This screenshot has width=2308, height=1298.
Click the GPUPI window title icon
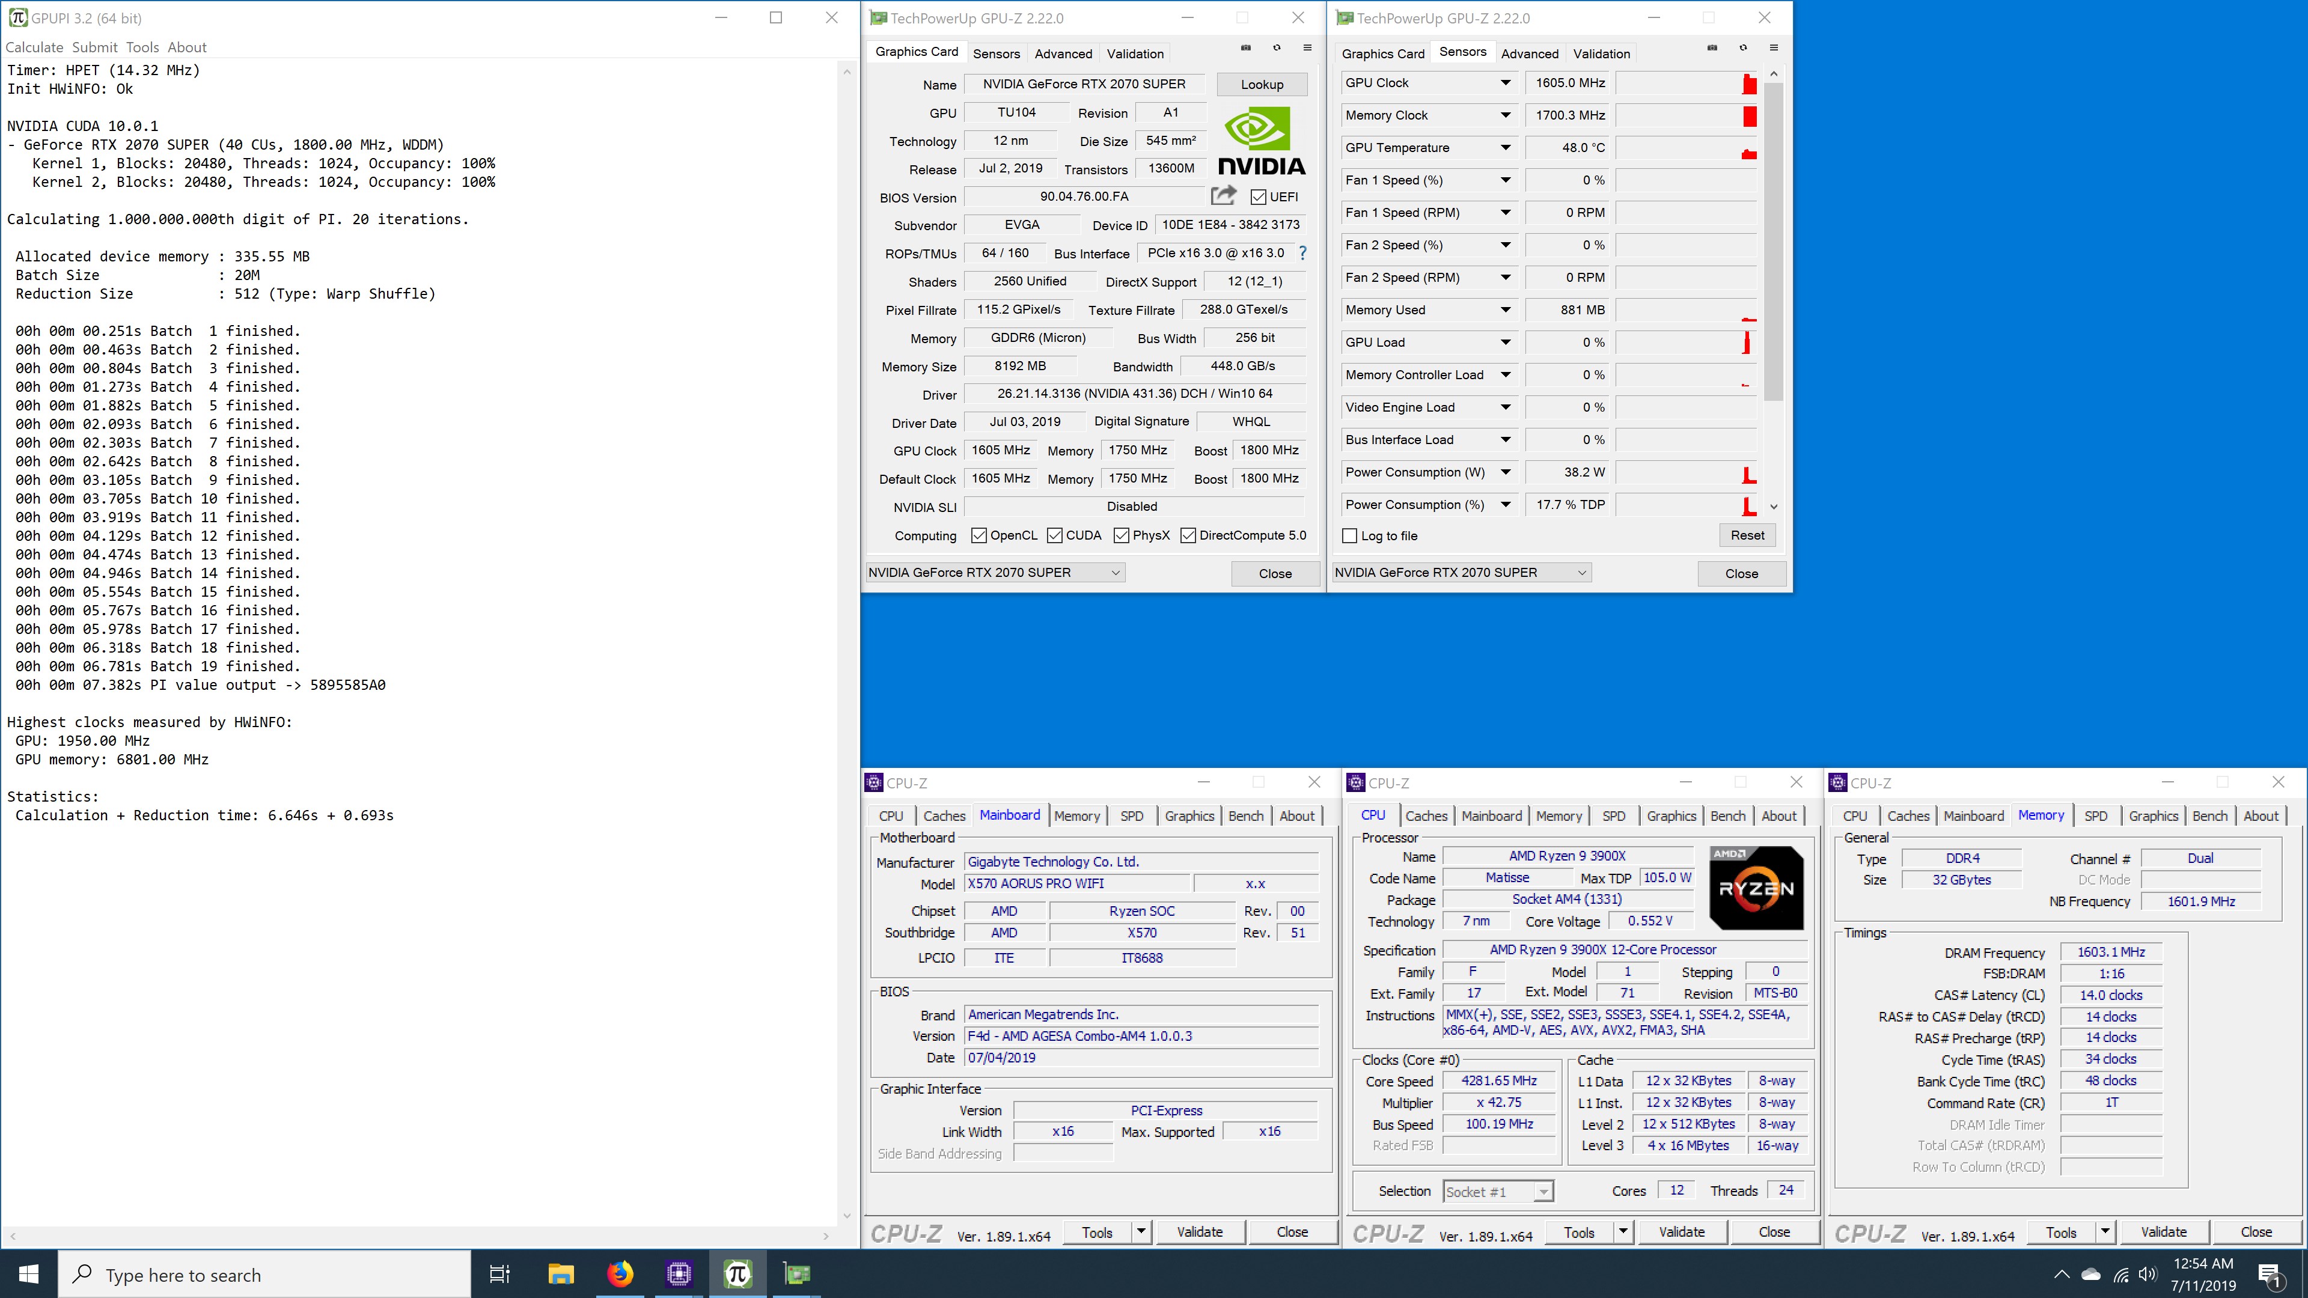tap(18, 17)
